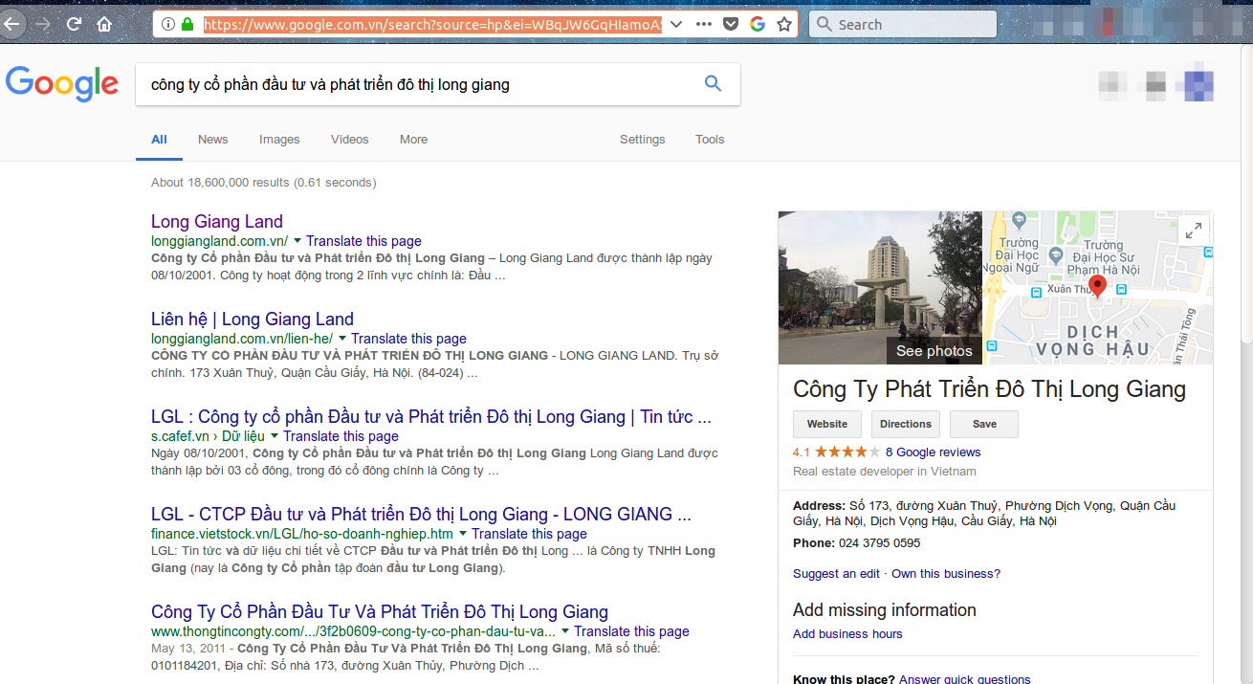The image size is (1253, 684).
Task: Open page actions three-dot menu
Action: click(703, 24)
